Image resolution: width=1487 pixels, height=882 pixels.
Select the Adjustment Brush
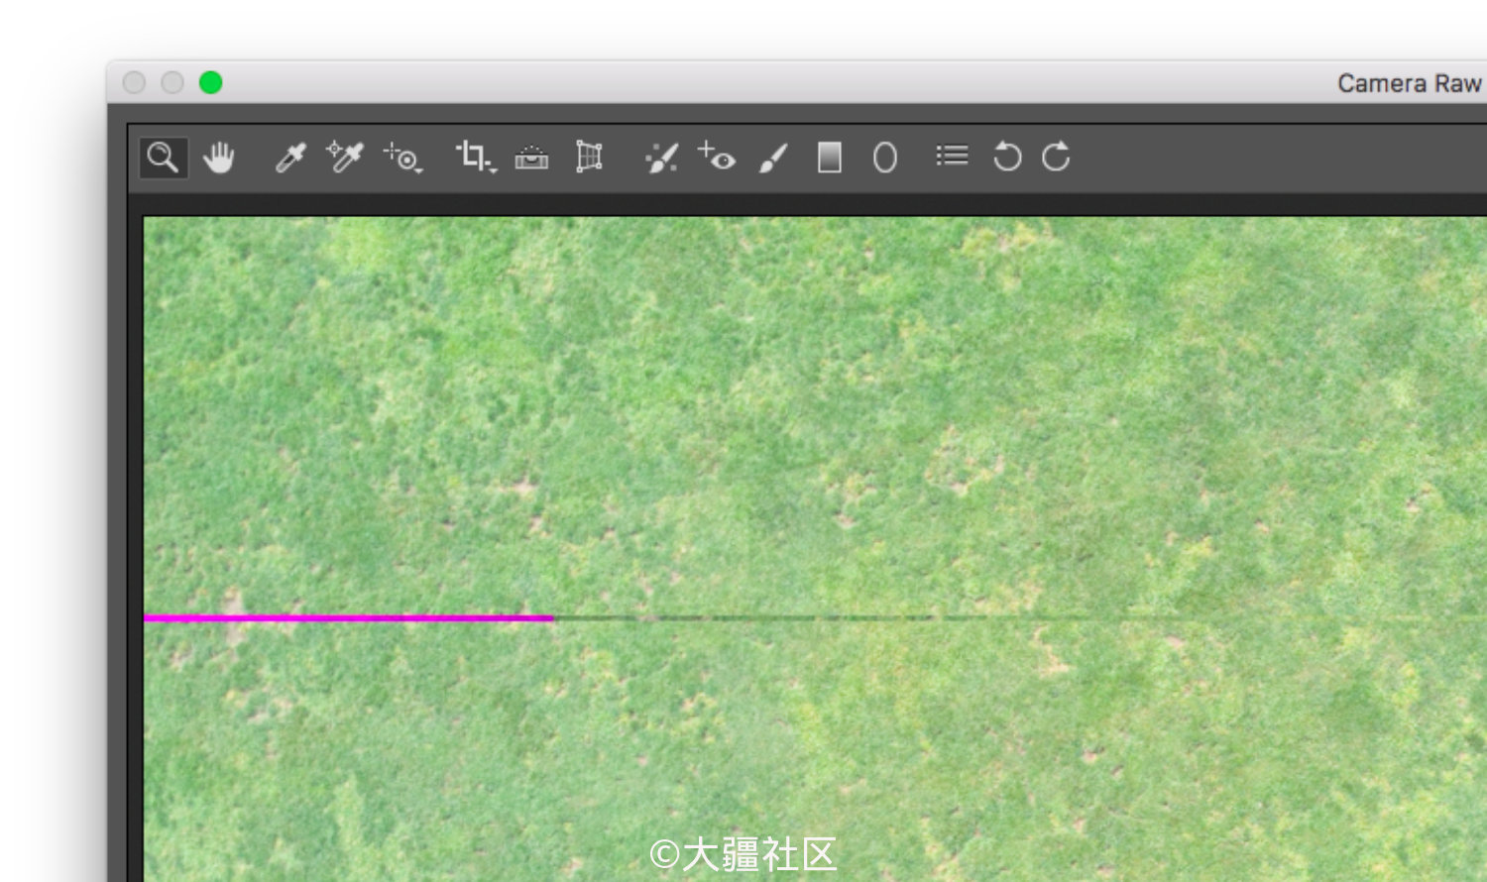[773, 157]
